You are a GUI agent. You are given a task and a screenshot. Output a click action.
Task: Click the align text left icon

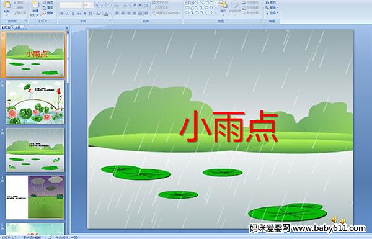point(117,13)
